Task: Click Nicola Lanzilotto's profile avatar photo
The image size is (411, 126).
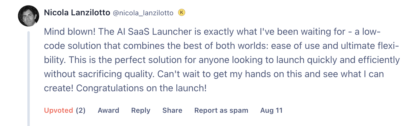Action: tap(29, 16)
